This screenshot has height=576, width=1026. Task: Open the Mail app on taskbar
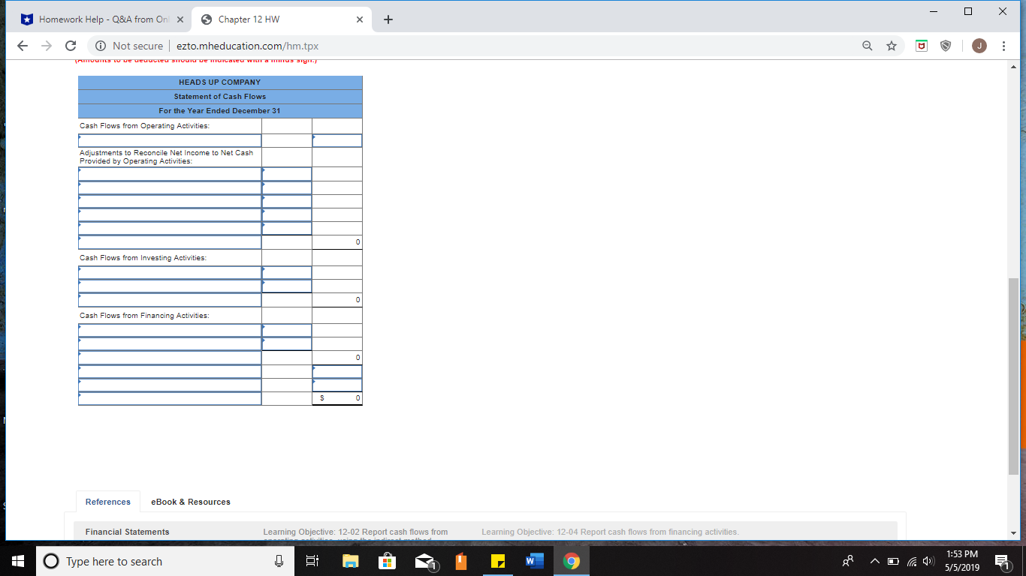[424, 561]
